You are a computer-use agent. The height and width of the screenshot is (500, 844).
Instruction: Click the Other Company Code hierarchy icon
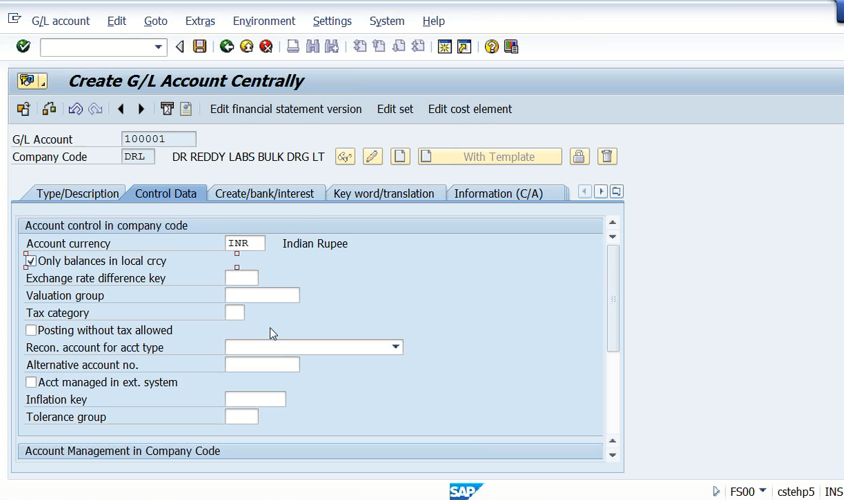tap(49, 109)
